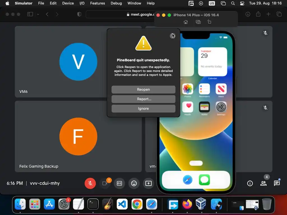Click Present now button in Meet
This screenshot has width=287, height=215.
pyautogui.click(x=149, y=183)
